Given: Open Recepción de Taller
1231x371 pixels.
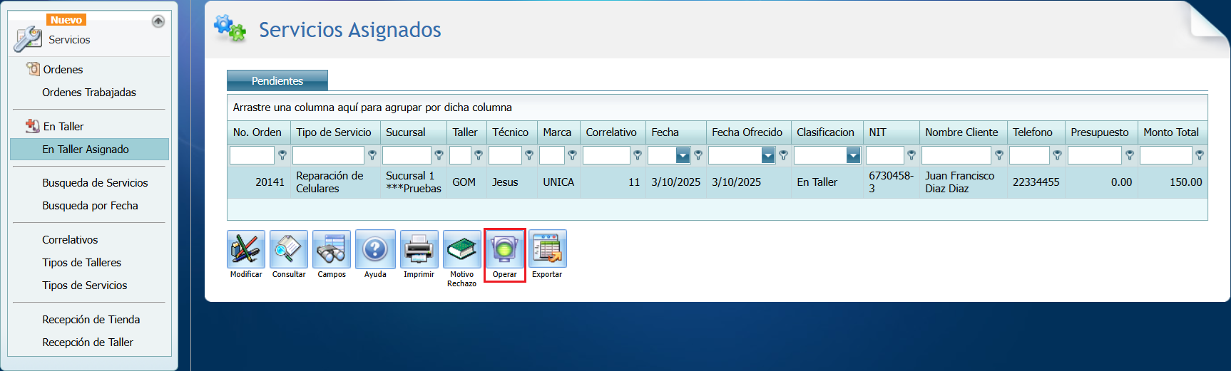Looking at the screenshot, I should click(x=88, y=343).
